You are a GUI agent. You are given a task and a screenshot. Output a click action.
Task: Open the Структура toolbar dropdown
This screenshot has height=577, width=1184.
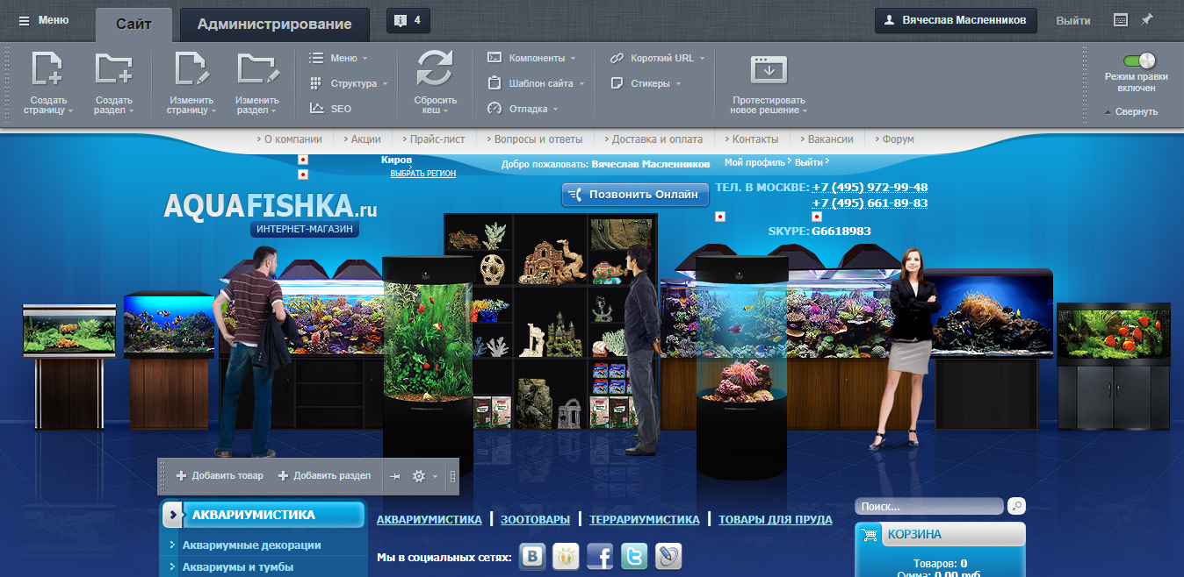pos(349,83)
